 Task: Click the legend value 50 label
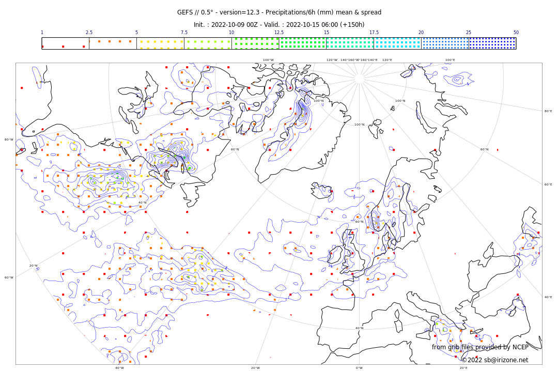516,33
